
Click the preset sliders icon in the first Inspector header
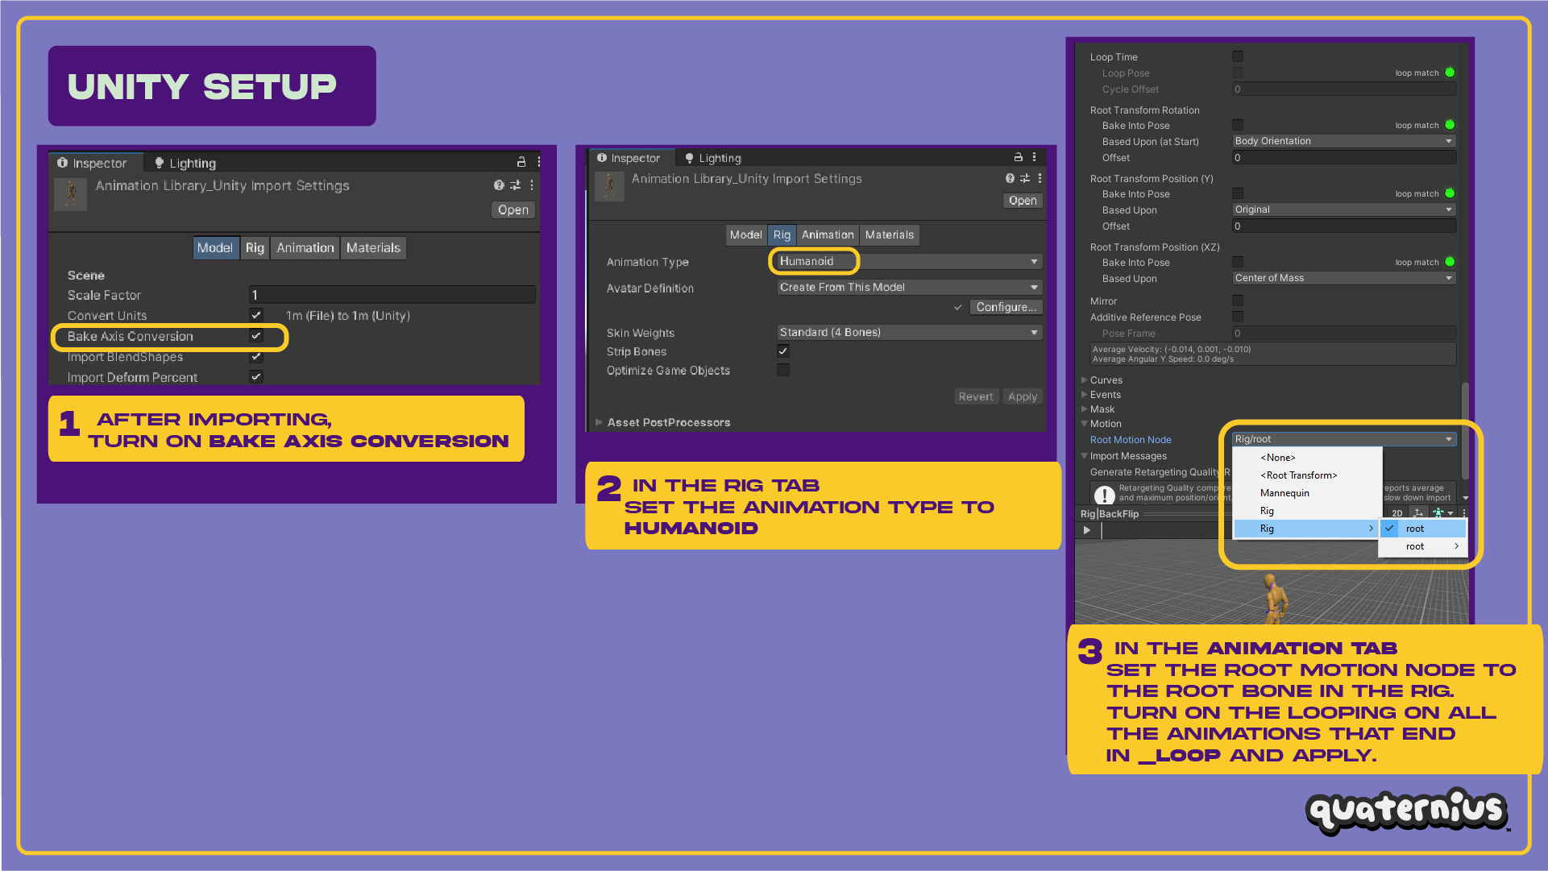pos(516,185)
